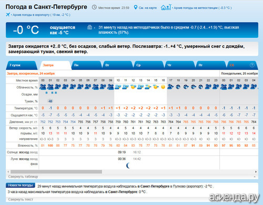Click the map pin icon
This screenshot has width=263, height=205.
click(x=136, y=7)
